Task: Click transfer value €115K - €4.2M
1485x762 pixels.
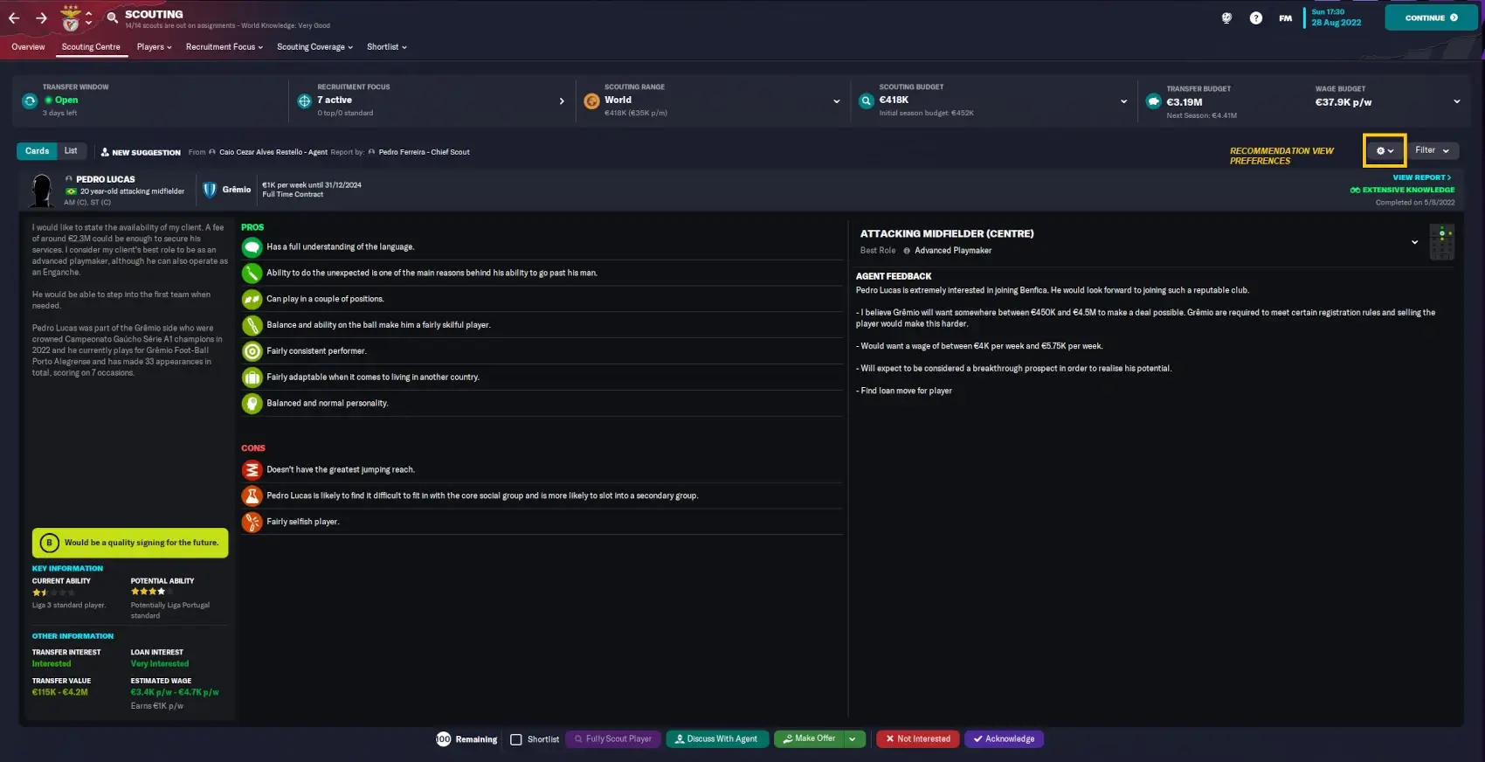Action: [x=60, y=692]
